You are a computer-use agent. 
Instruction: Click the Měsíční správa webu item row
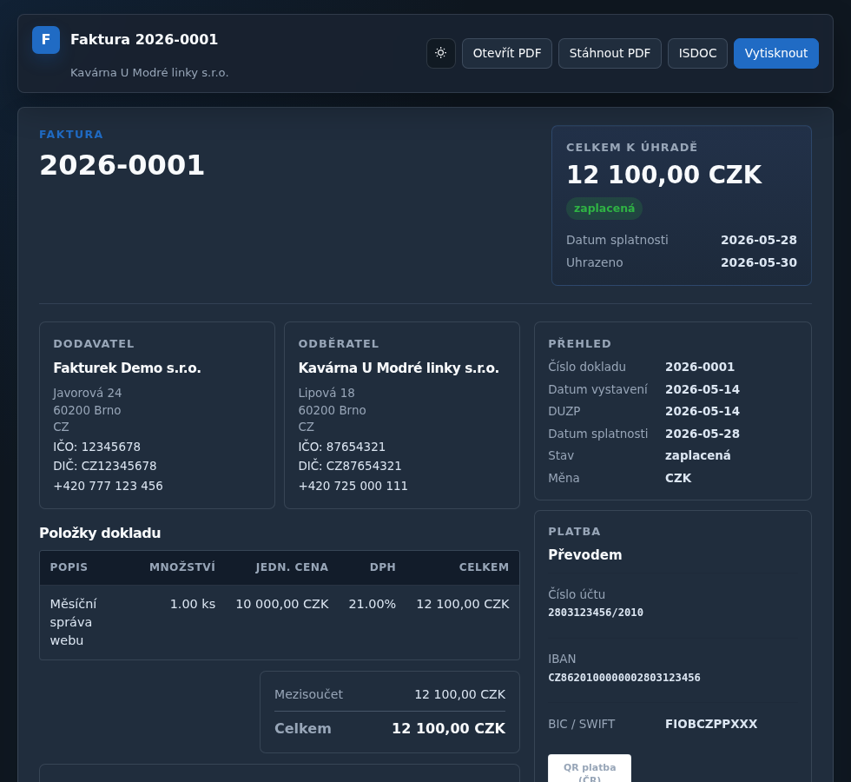coord(280,622)
